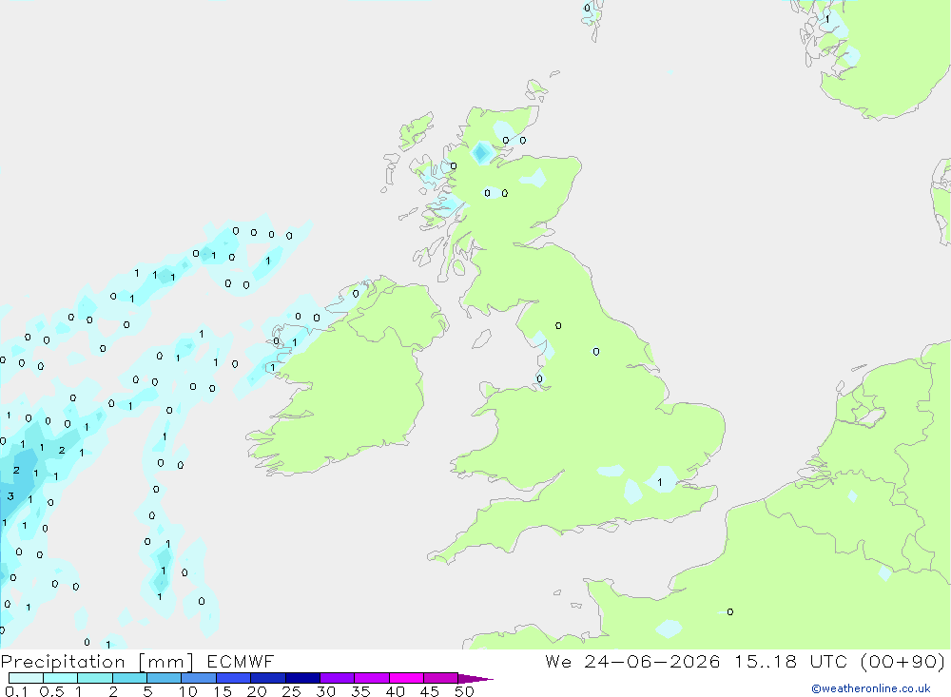The height and width of the screenshot is (697, 951).
Task: Pick the 25 to 30 mm legend swatch
Action: coord(302,678)
